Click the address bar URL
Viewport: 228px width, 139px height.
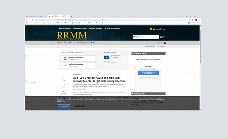click(72, 20)
